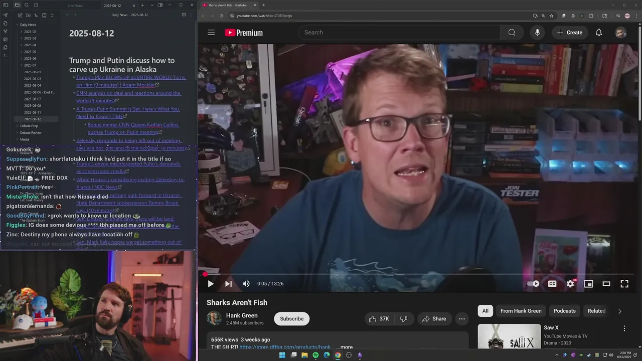The image size is (642, 361).
Task: Play the YouTube video
Action: click(211, 284)
